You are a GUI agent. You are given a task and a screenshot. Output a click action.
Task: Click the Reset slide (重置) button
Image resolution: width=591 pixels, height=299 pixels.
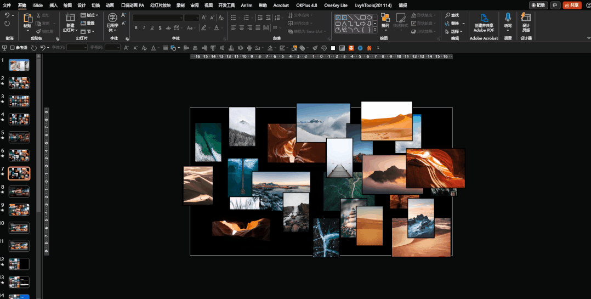coord(88,24)
